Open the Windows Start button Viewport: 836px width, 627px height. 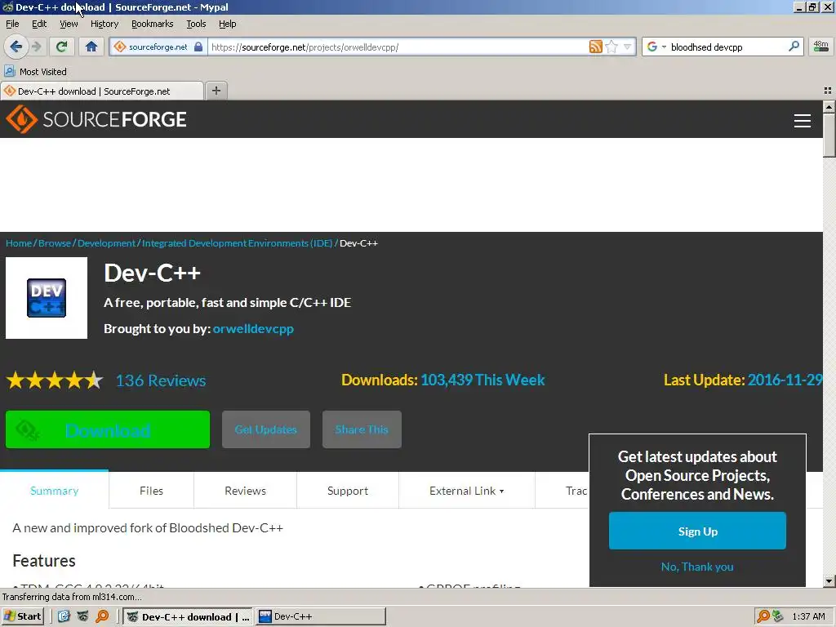22,616
